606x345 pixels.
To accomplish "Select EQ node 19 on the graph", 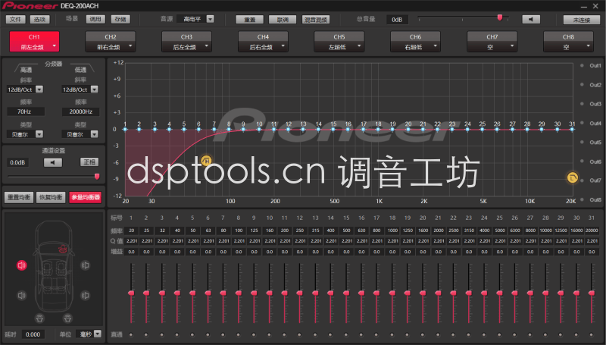I will pyautogui.click(x=392, y=129).
